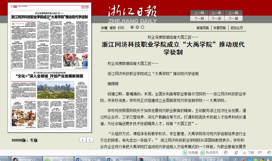Click the 下一期 button
Viewport: 272px width, 161px height.
(x=199, y=18)
